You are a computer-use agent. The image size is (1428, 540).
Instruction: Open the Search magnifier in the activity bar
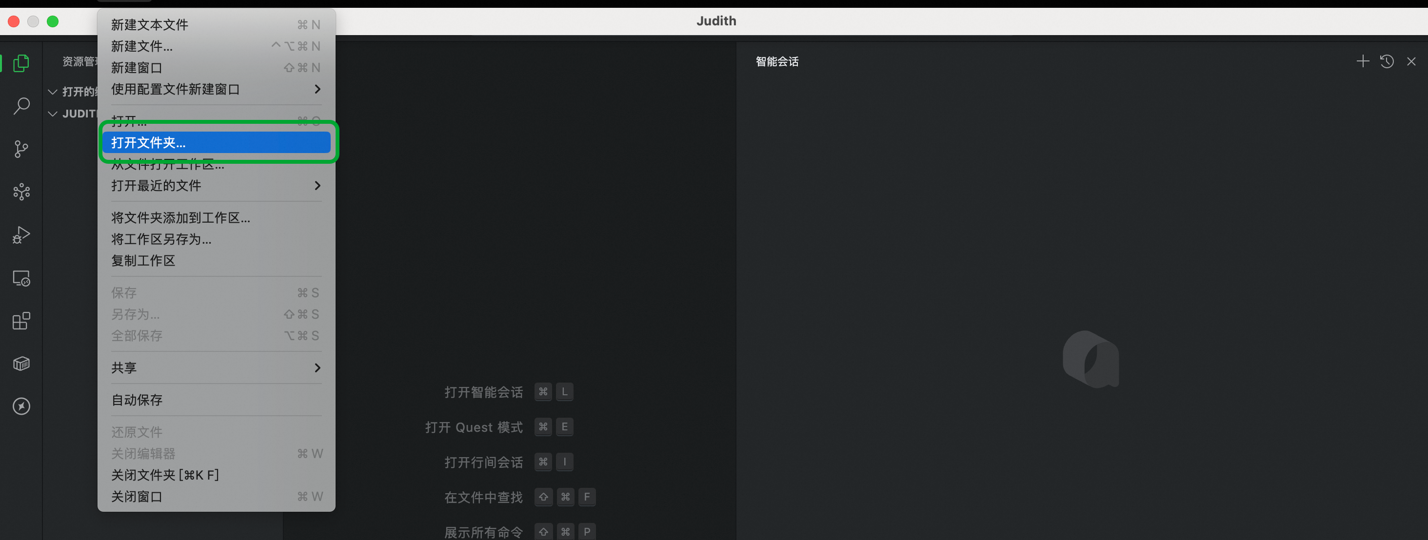pyautogui.click(x=21, y=106)
